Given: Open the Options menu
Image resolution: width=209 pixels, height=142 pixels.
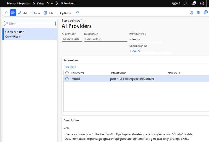Looking at the screenshot, I should pyautogui.click(x=65, y=13).
